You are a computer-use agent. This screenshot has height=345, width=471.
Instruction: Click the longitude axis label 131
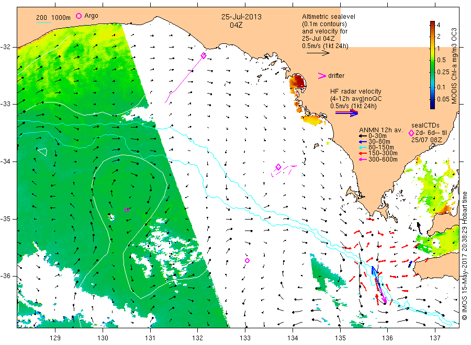[150, 338]
